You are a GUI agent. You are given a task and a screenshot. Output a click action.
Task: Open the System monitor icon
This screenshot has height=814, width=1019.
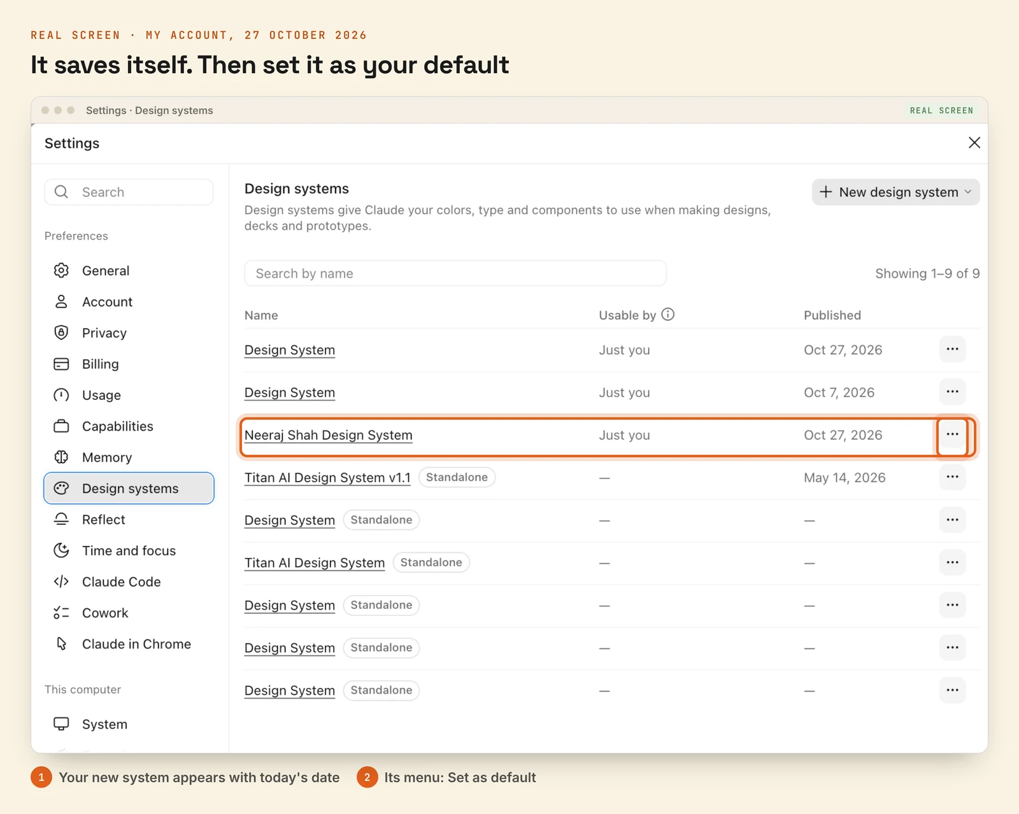[61, 724]
